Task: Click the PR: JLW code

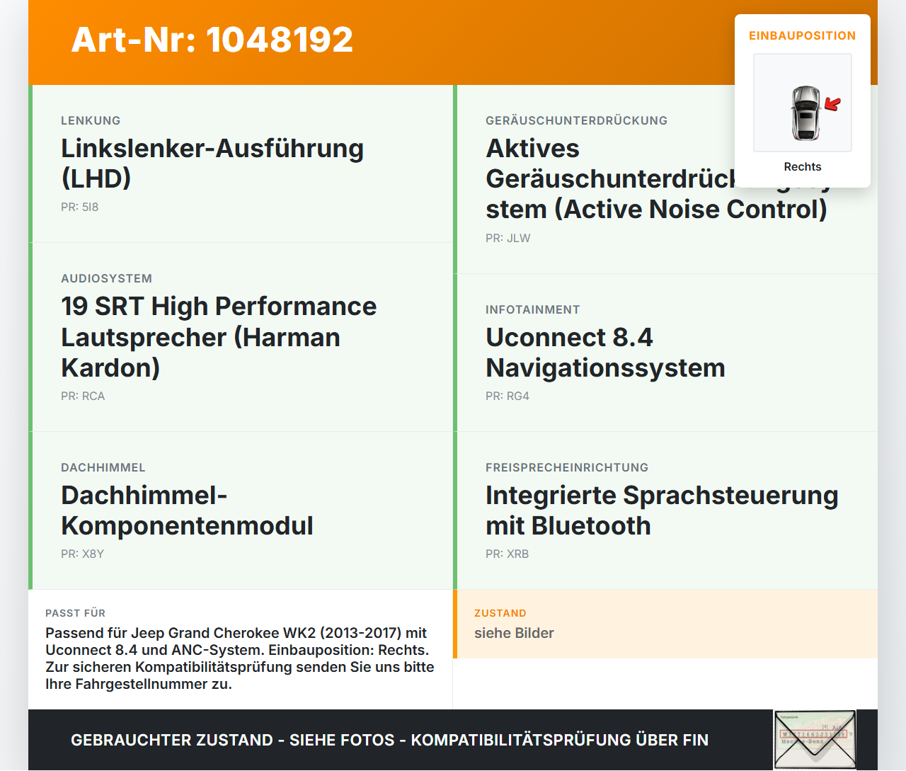Action: (508, 239)
